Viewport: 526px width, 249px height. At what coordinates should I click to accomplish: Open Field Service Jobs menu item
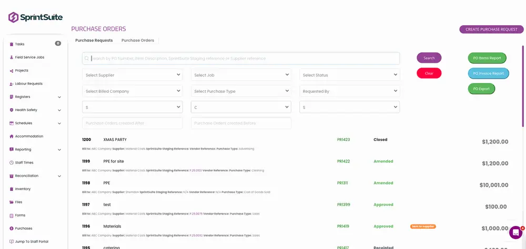(29, 57)
